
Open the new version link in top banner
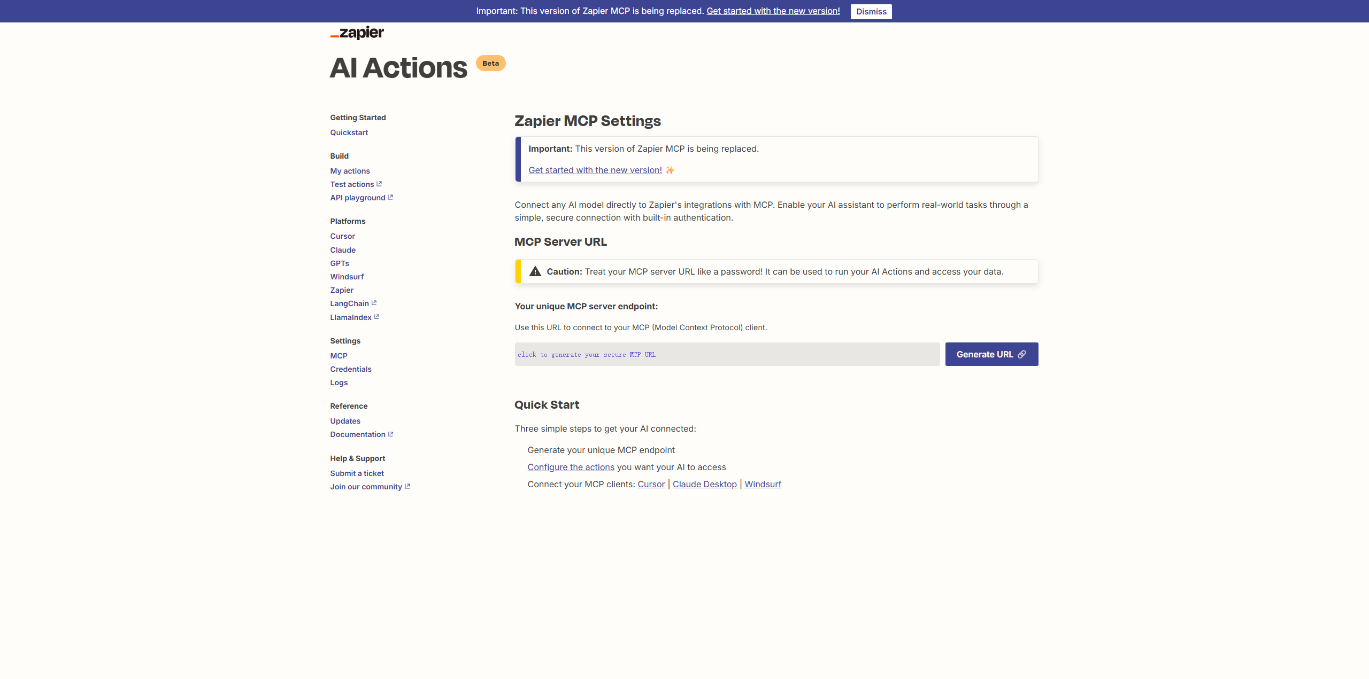[x=773, y=11]
